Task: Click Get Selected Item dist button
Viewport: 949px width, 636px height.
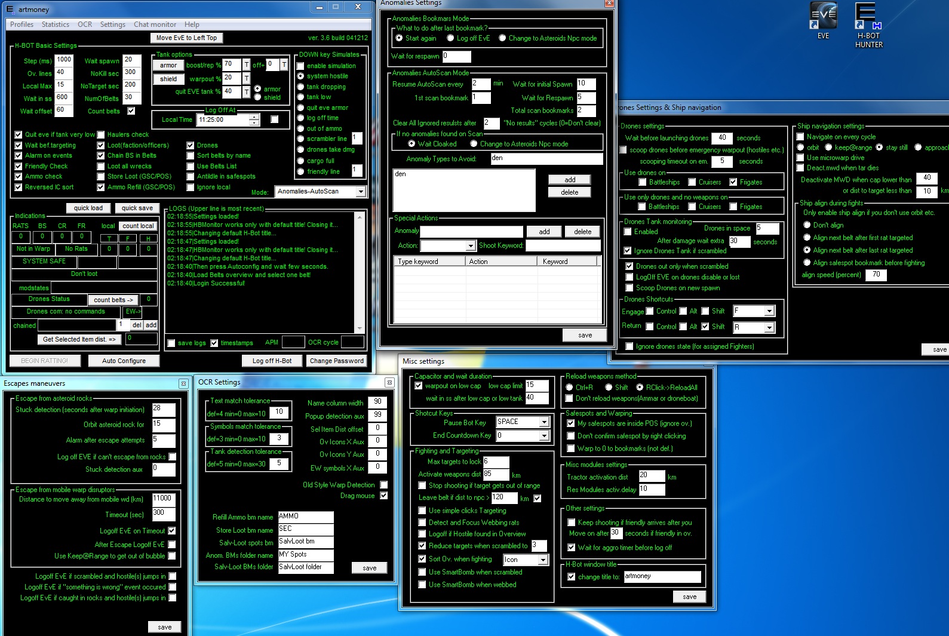Action: [79, 339]
